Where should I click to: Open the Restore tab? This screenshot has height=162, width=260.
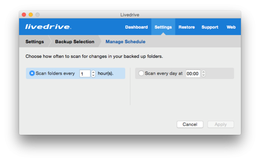coord(186,27)
